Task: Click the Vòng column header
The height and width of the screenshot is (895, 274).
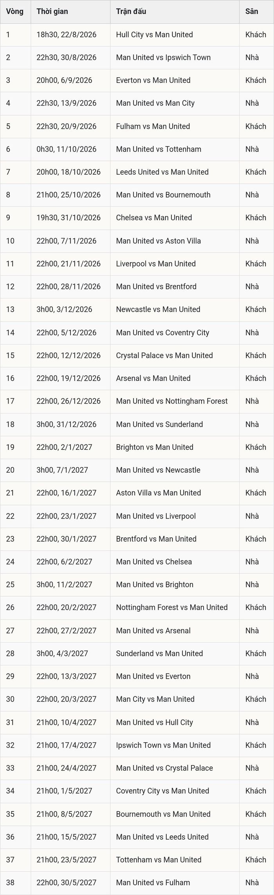Action: click(x=15, y=12)
